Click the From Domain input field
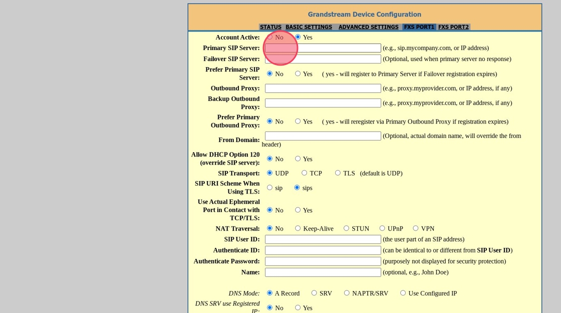The width and height of the screenshot is (561, 313). 323,136
